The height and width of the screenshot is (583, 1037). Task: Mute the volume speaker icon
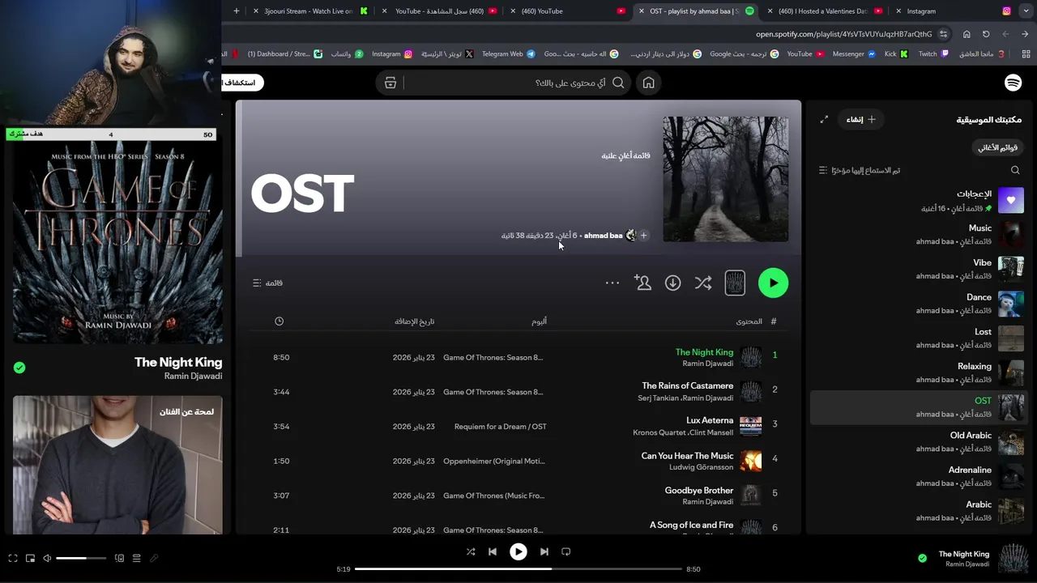[x=47, y=558]
